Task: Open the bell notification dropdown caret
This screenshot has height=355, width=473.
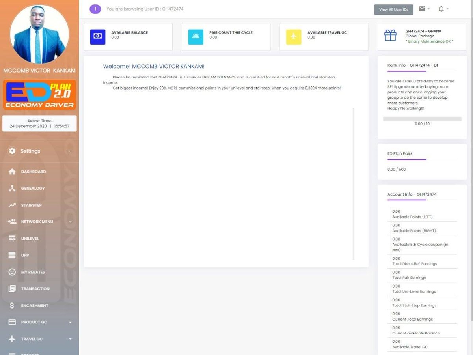Action: (x=447, y=9)
